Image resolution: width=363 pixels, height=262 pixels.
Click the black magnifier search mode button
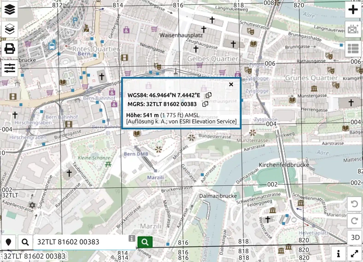point(25,242)
